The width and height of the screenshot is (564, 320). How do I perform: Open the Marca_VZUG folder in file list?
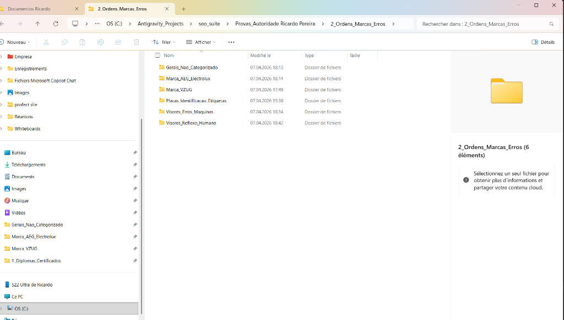(x=179, y=90)
